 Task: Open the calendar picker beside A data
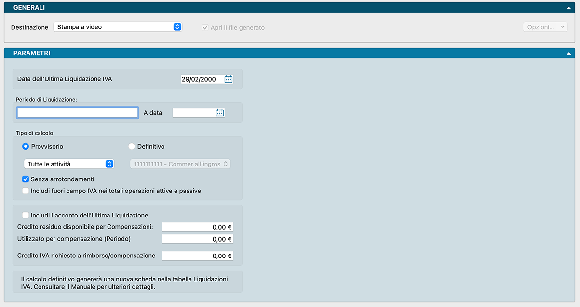click(220, 113)
